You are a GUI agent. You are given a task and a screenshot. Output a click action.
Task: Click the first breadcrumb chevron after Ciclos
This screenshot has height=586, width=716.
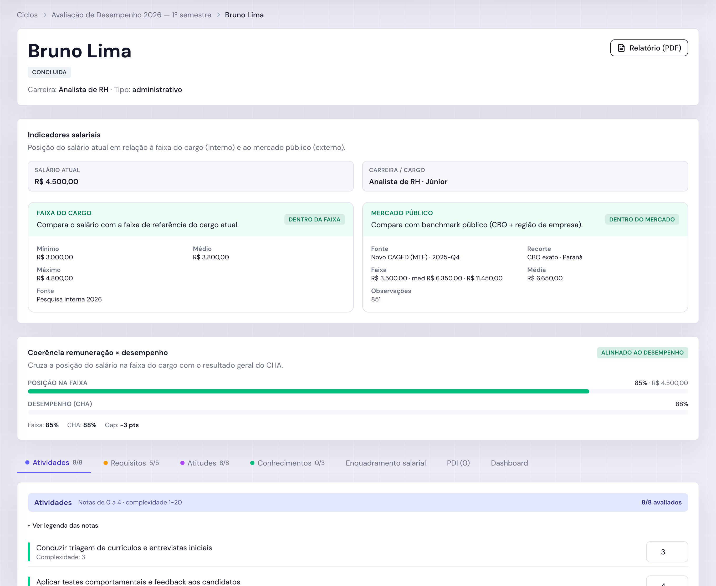(x=45, y=15)
